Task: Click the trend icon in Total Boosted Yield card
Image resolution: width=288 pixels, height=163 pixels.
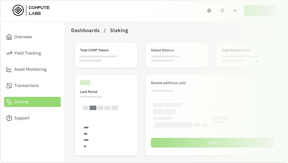Action: tap(257, 61)
